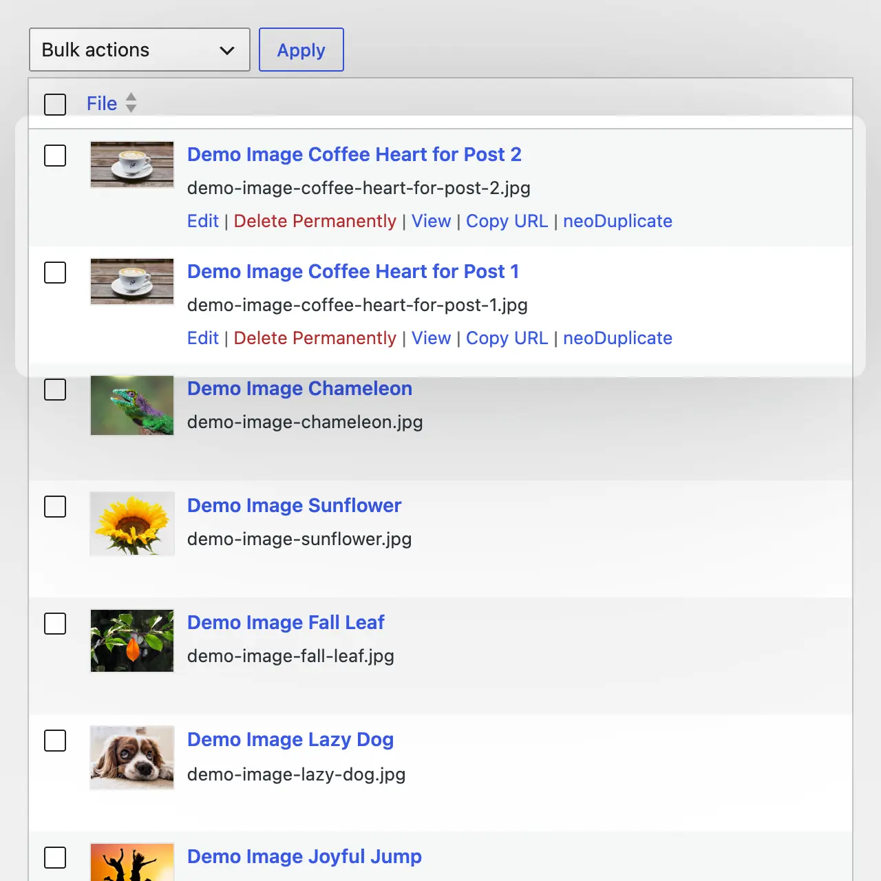881x881 pixels.
Task: Click Edit under Coffee Heart for Post 1
Action: 203,338
